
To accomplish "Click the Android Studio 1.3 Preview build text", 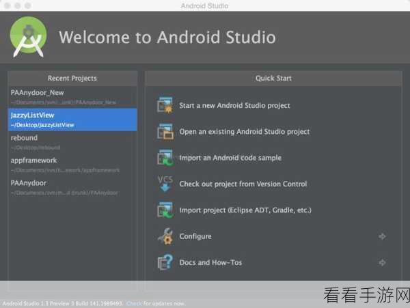I will tap(62, 303).
